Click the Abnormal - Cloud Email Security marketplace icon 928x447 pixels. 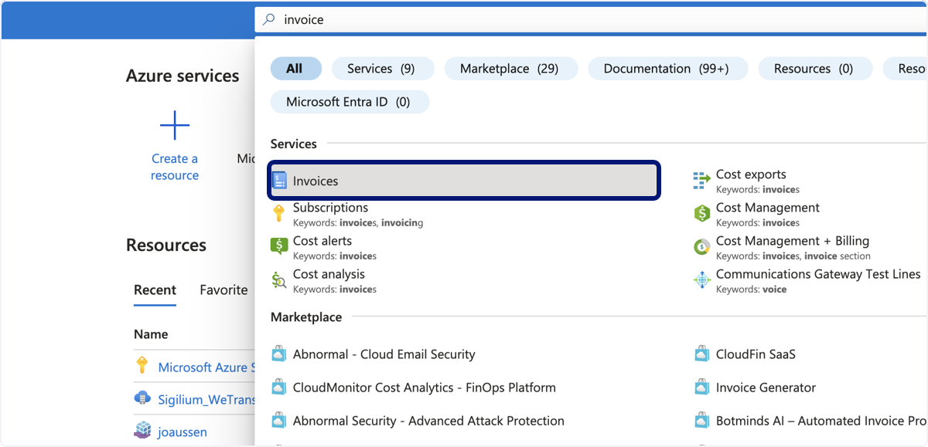279,354
